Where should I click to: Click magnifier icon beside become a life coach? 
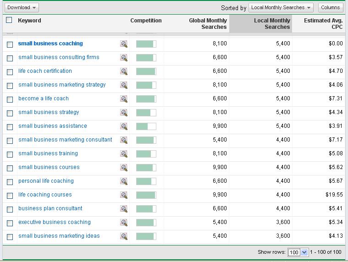click(x=124, y=99)
